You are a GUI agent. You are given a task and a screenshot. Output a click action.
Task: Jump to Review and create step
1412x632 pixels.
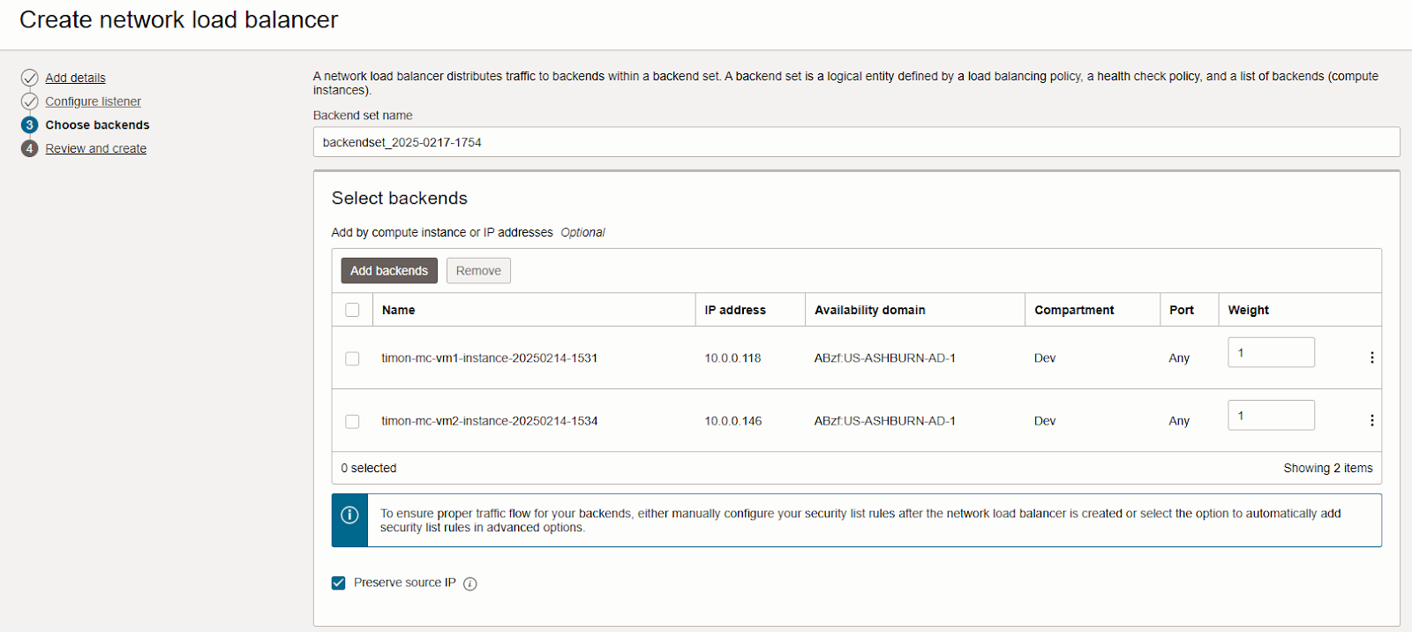tap(95, 148)
